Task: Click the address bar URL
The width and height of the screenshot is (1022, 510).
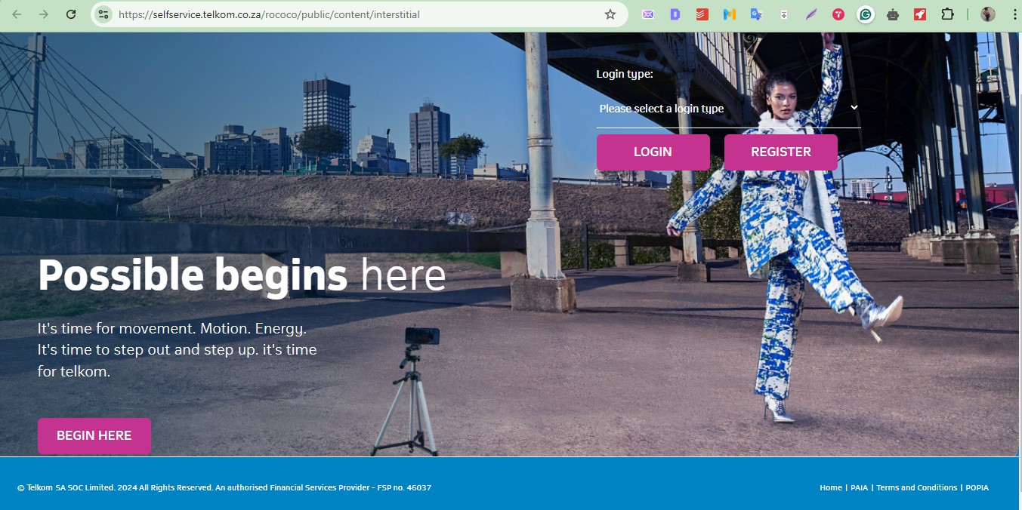Action: click(269, 14)
